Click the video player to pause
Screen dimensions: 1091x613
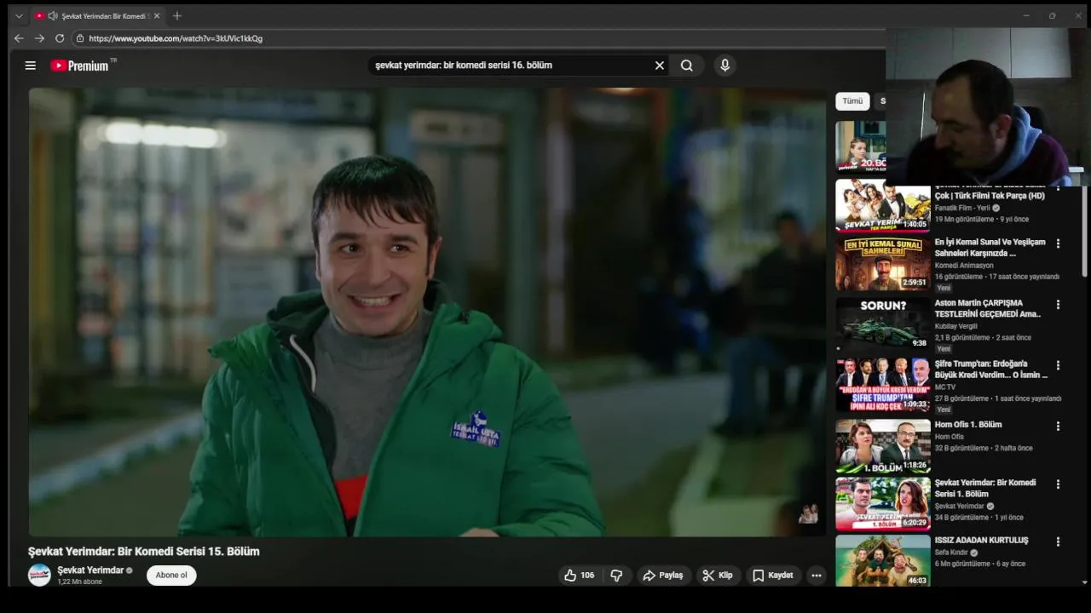point(428,312)
